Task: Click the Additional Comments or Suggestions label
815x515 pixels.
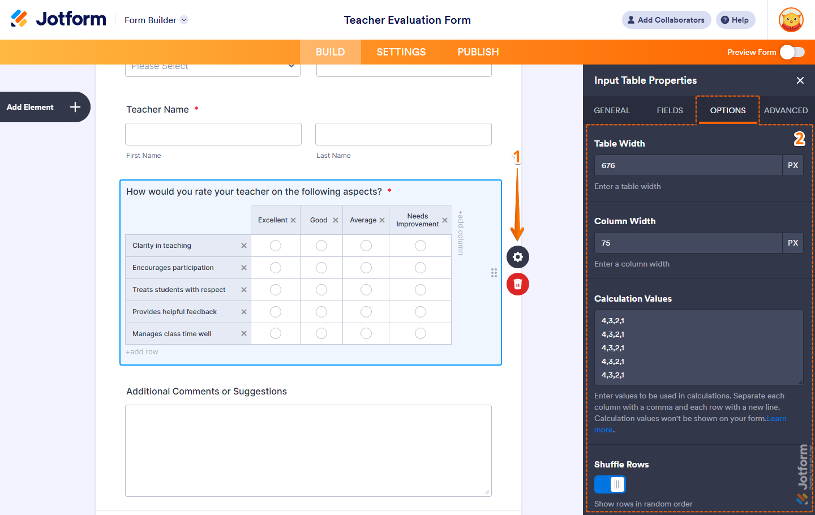Action: (207, 392)
